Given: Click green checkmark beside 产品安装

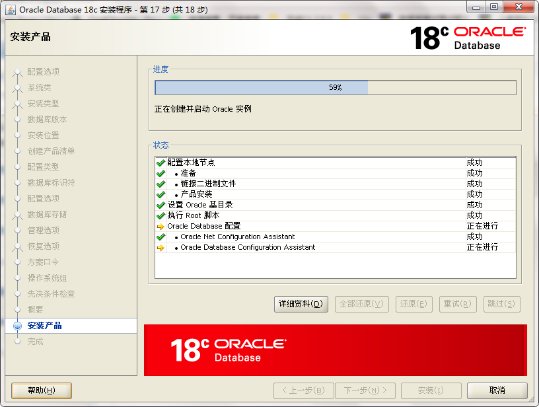Looking at the screenshot, I should 161,194.
